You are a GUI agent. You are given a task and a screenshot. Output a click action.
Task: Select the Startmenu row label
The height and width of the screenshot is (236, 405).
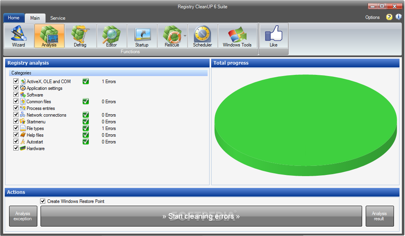36,122
